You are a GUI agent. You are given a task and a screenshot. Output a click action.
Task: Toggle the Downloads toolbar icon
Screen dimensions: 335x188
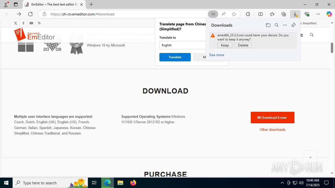click(x=295, y=14)
